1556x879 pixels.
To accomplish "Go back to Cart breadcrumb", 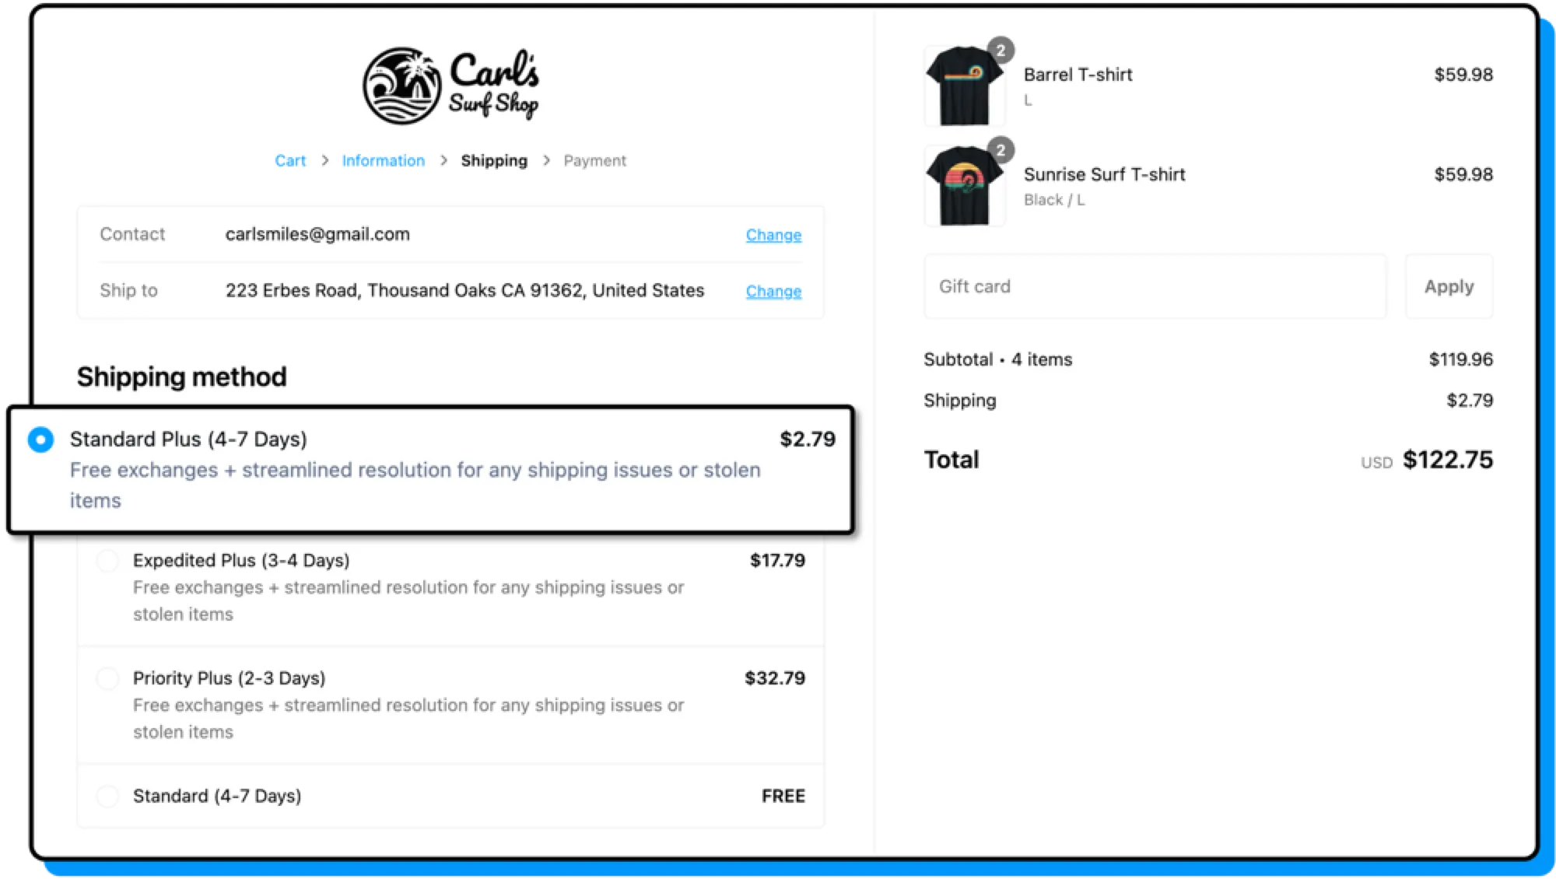I will (x=290, y=161).
